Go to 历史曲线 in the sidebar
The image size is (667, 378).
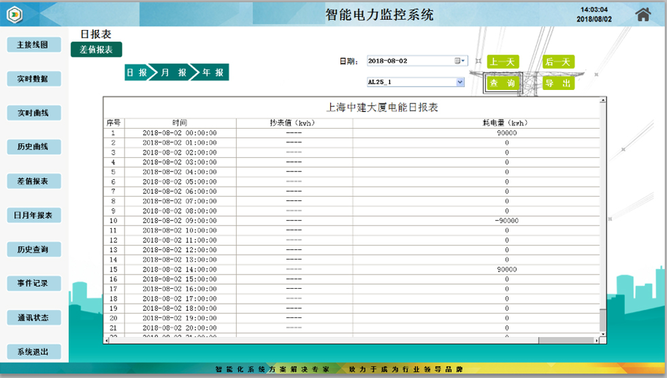pyautogui.click(x=33, y=147)
